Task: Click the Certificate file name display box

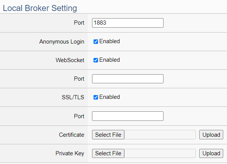Action: point(160,135)
